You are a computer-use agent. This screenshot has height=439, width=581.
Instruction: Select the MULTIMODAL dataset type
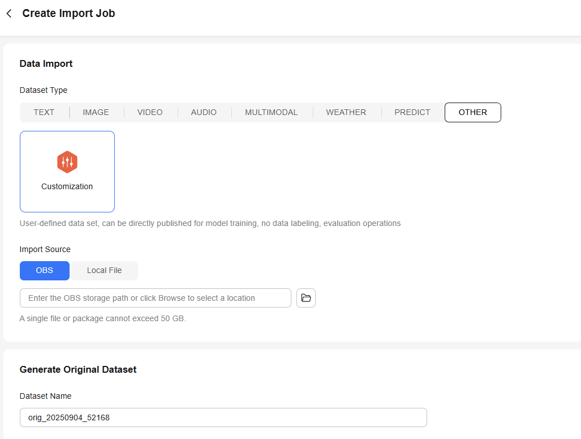pos(271,112)
